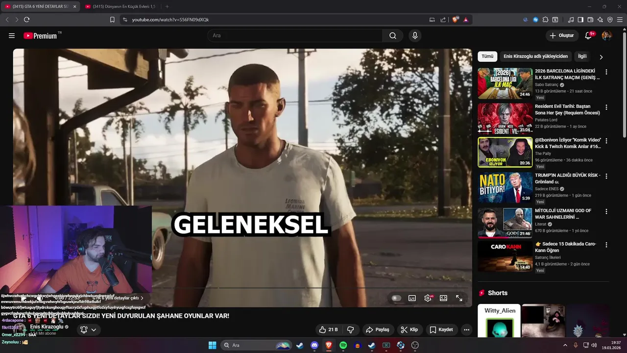This screenshot has height=353, width=627.
Task: Open the YouTube hamburger guide menu
Action: tap(12, 36)
